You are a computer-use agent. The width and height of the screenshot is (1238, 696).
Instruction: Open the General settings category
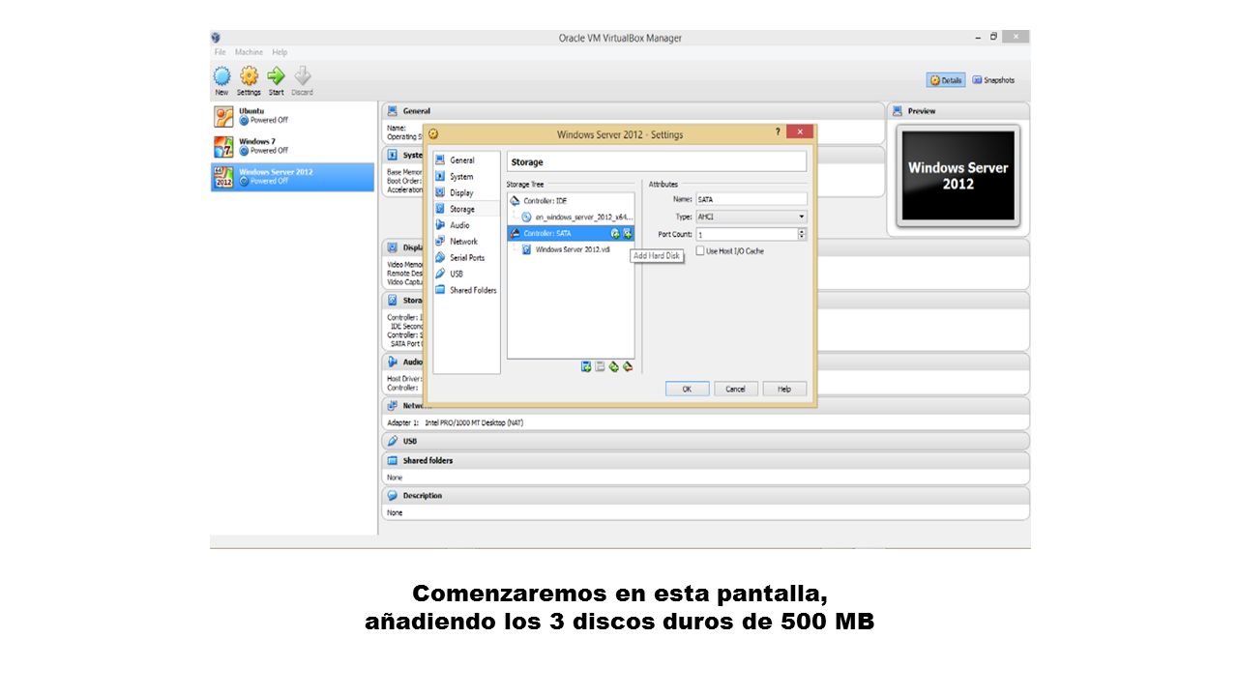pos(467,160)
